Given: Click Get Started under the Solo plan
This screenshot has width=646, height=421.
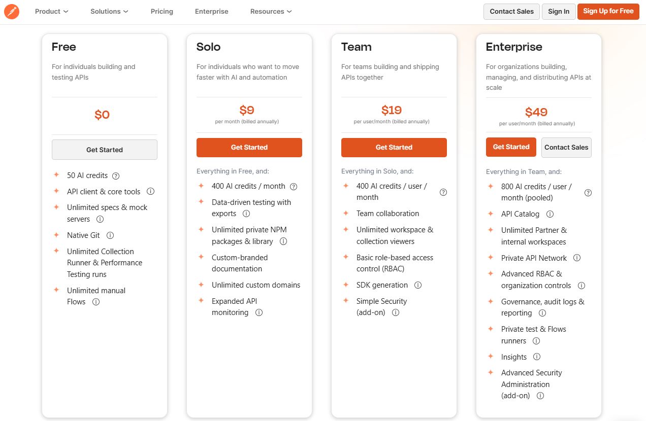Looking at the screenshot, I should (249, 147).
